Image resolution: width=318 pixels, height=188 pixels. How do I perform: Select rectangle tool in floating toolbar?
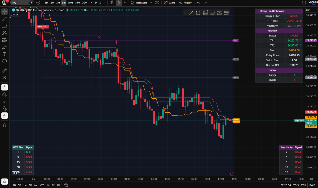tap(198, 12)
